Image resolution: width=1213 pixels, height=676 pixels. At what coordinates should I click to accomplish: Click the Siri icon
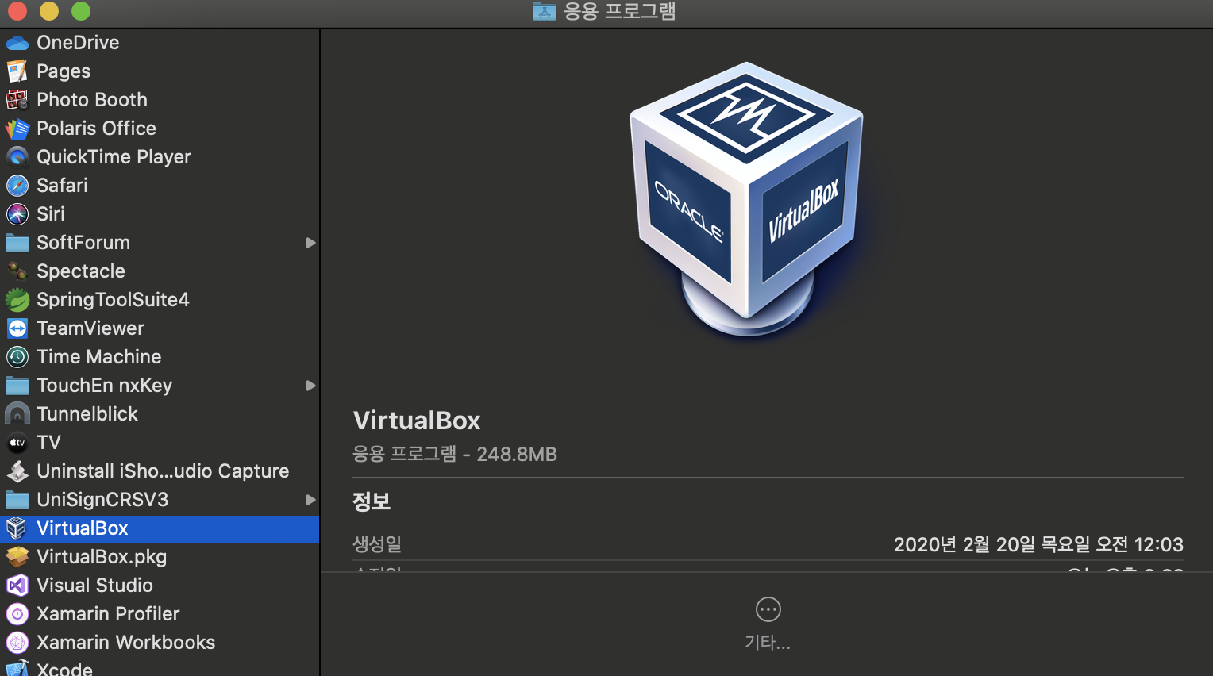[17, 214]
